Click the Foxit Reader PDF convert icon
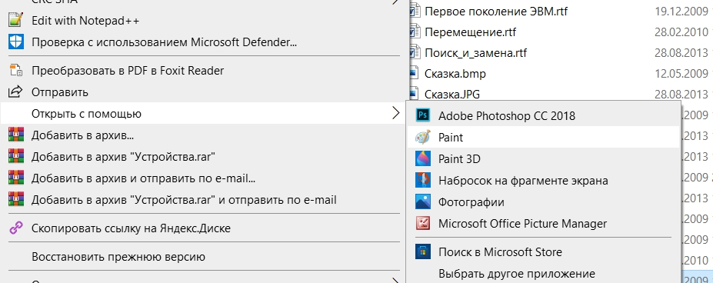 tap(15, 71)
